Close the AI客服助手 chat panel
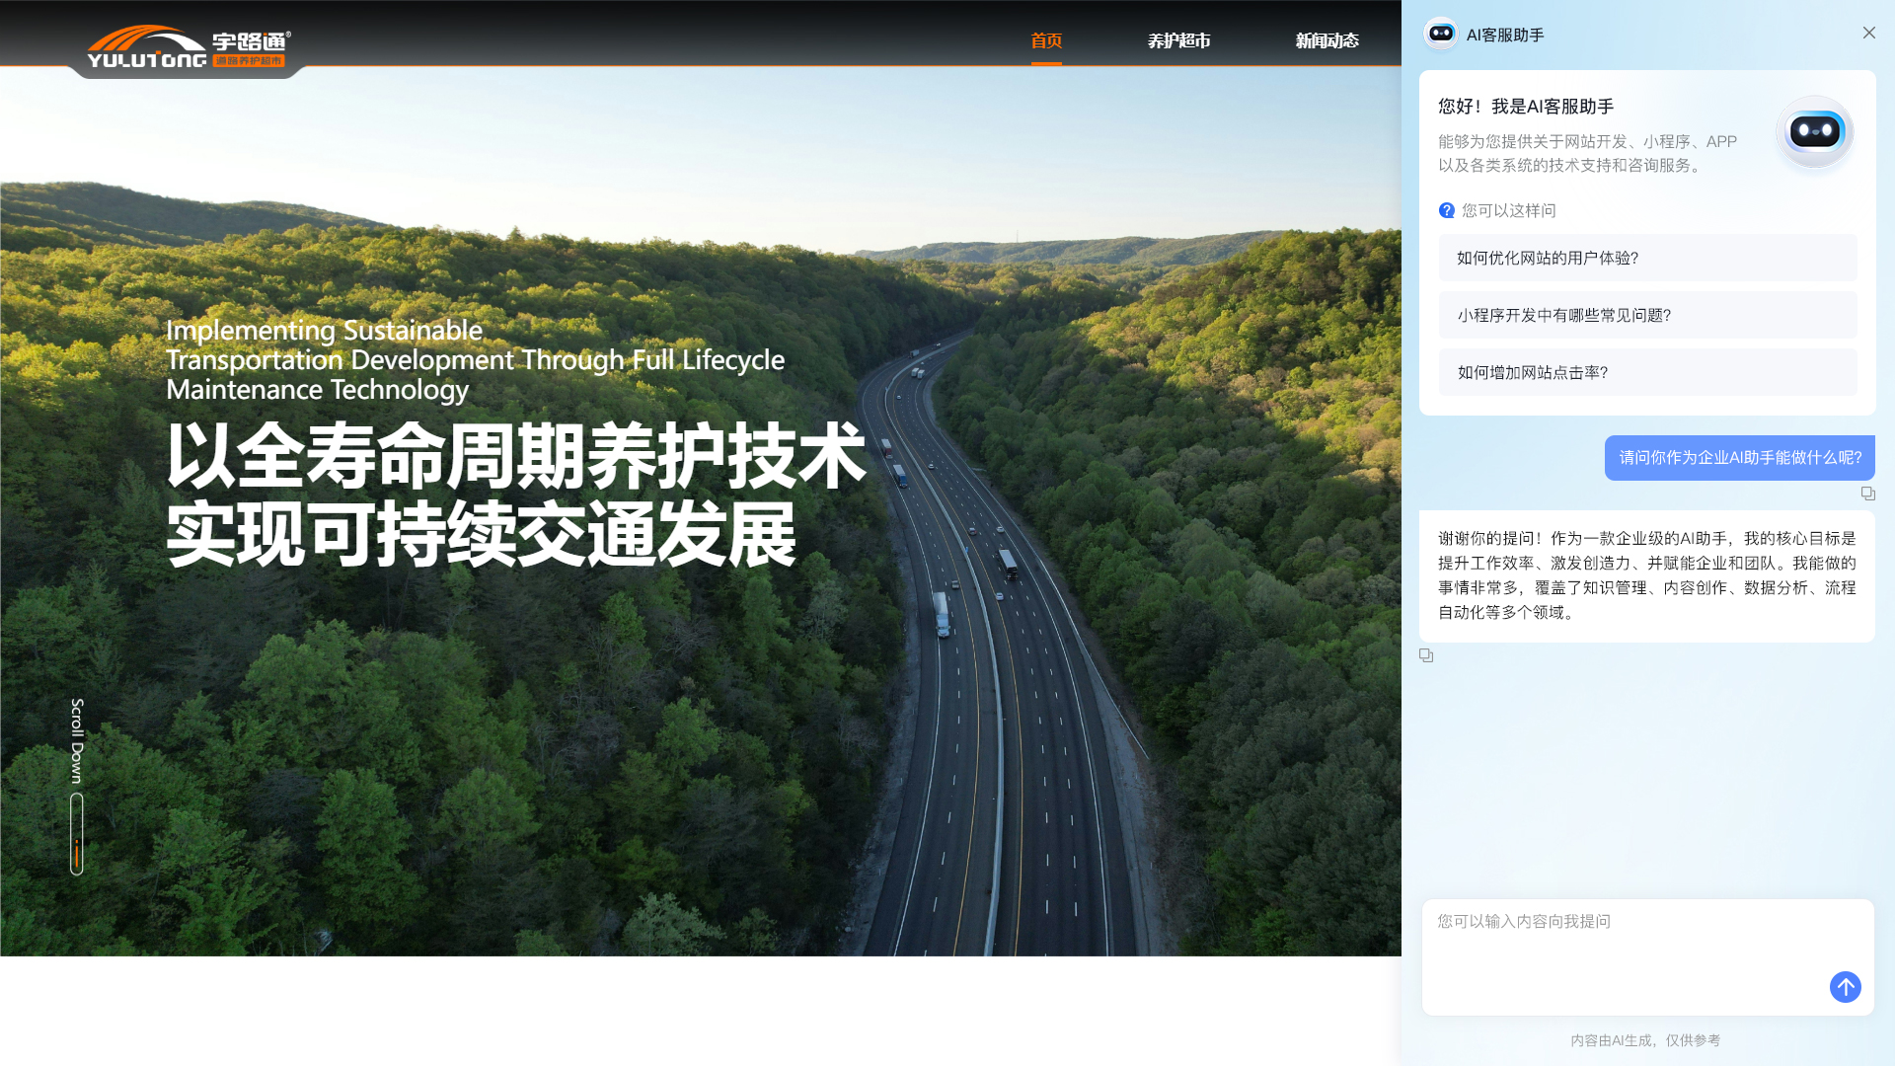Screen dimensions: 1895x1066 coord(1868,33)
